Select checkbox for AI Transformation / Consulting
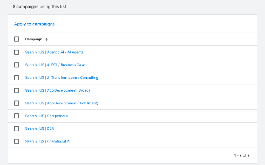The width and height of the screenshot is (265, 165). pyautogui.click(x=17, y=78)
